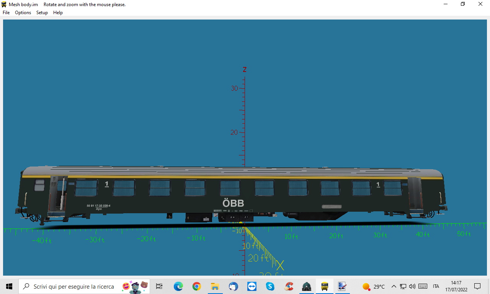Close the Mesh body.im window
This screenshot has height=294, width=490.
[x=480, y=4]
